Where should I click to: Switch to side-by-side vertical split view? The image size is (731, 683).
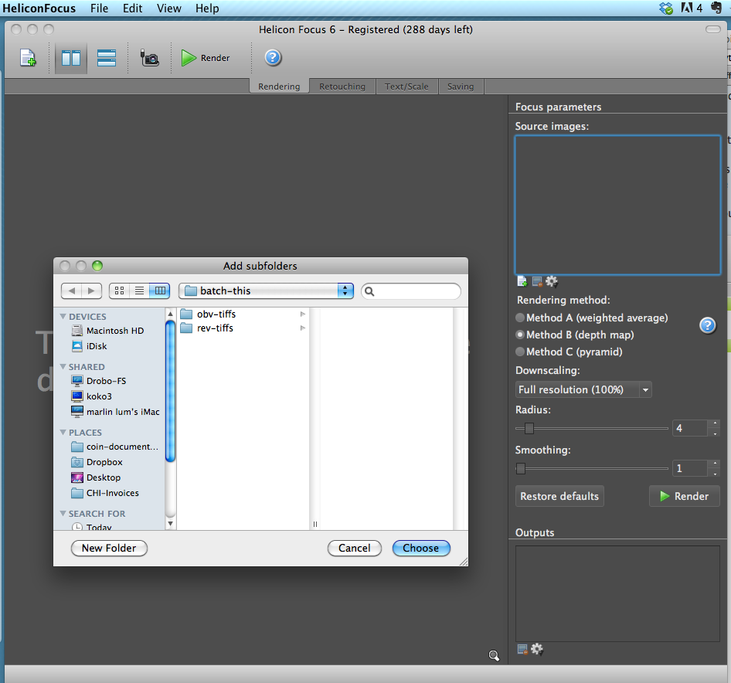(71, 58)
